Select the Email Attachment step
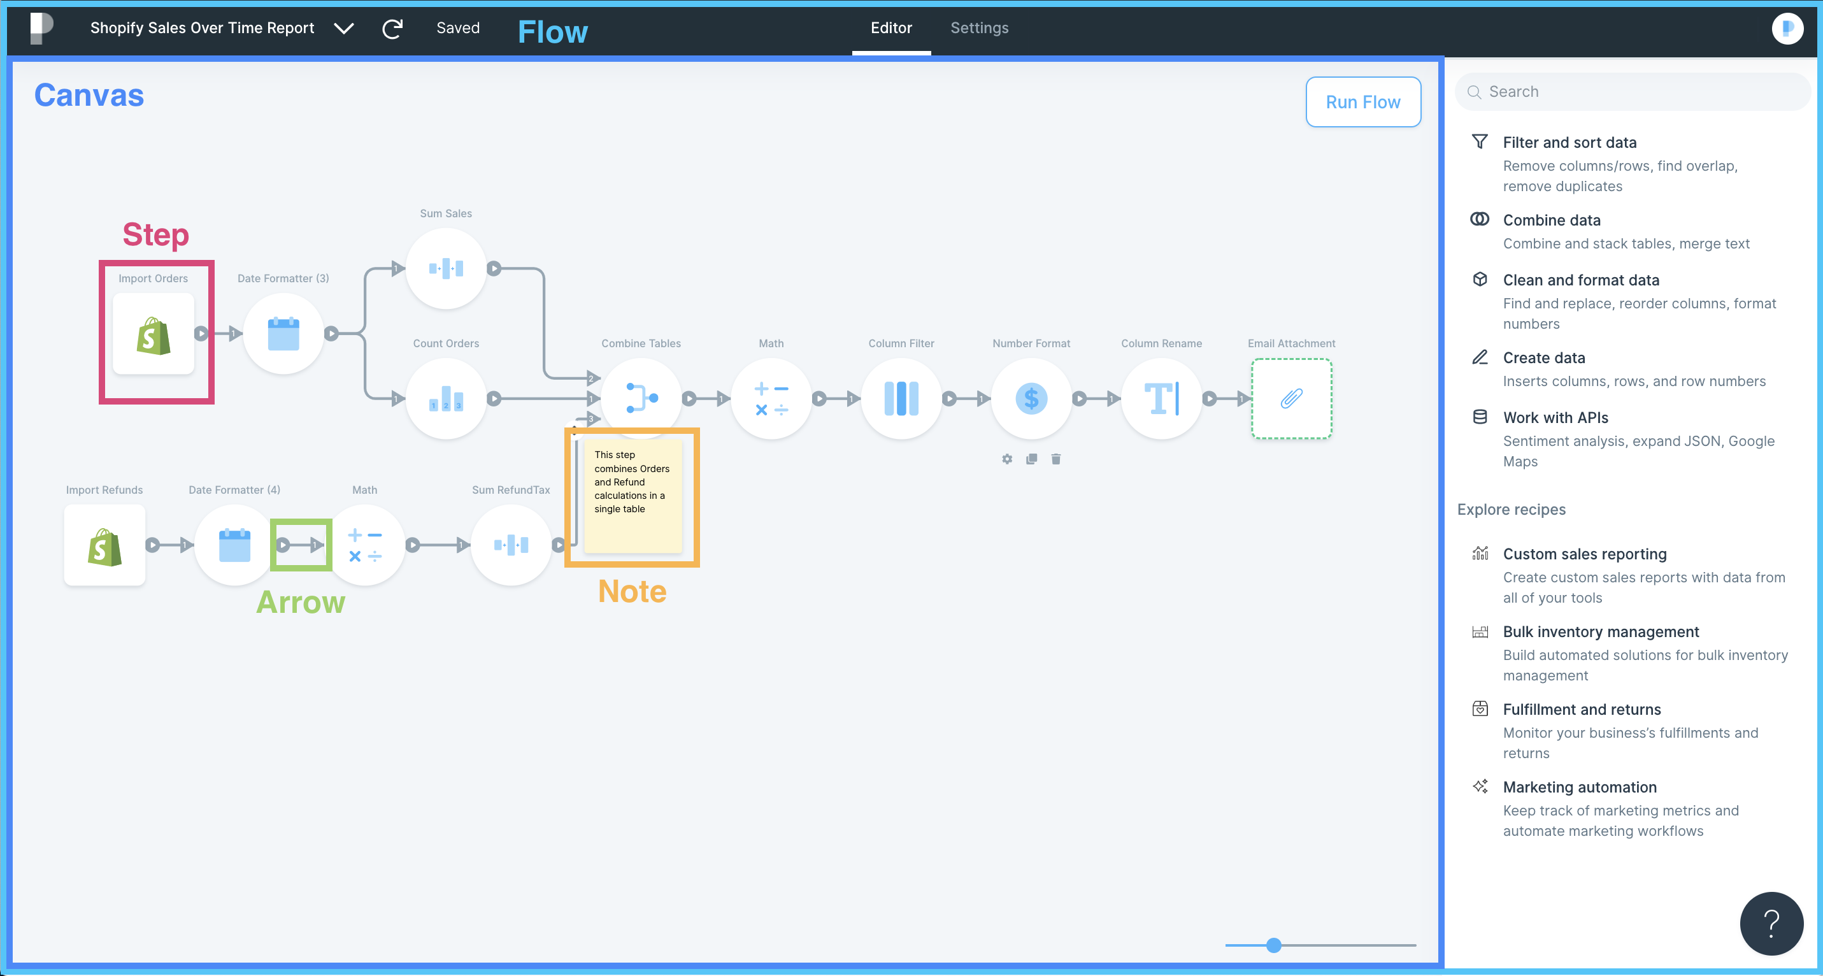The image size is (1823, 976). click(1292, 398)
